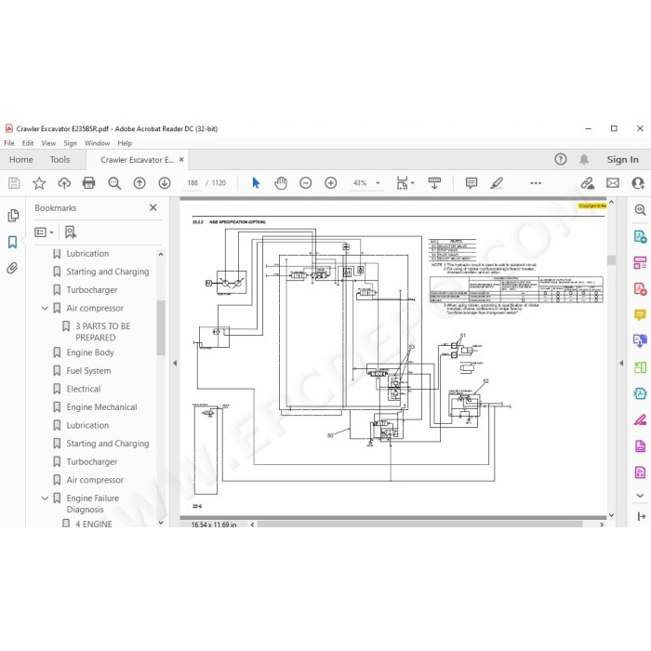Open the Sign menu
Image resolution: width=651 pixels, height=651 pixels.
point(70,143)
